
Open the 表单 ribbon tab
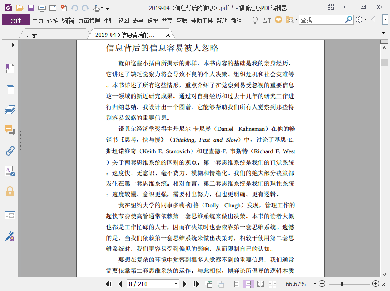click(138, 20)
